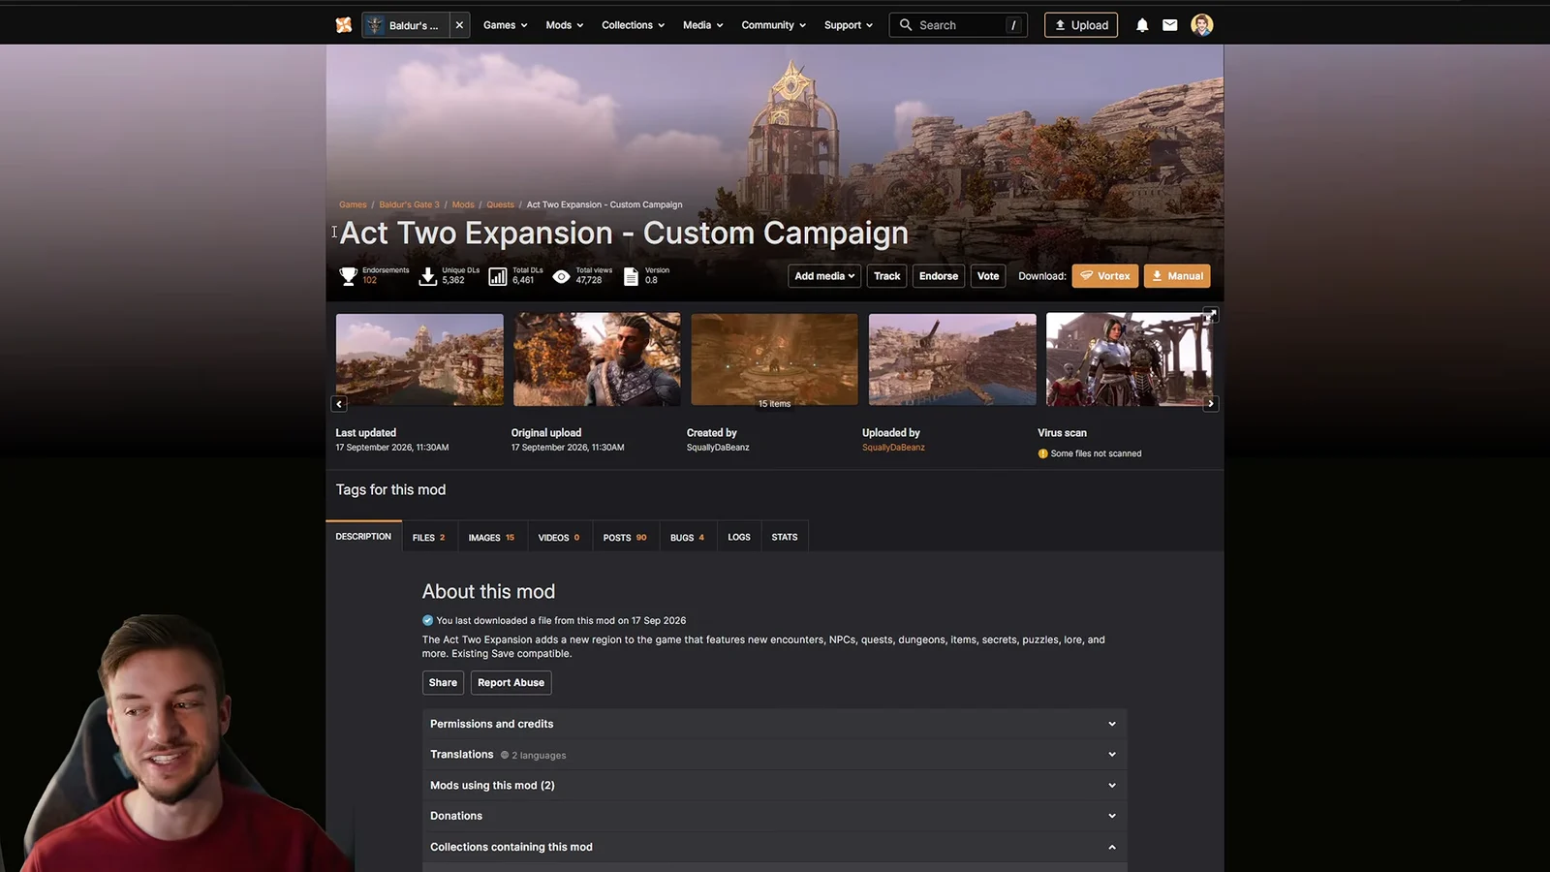This screenshot has height=872, width=1550.
Task: Switch to the Logs tab
Action: [739, 537]
